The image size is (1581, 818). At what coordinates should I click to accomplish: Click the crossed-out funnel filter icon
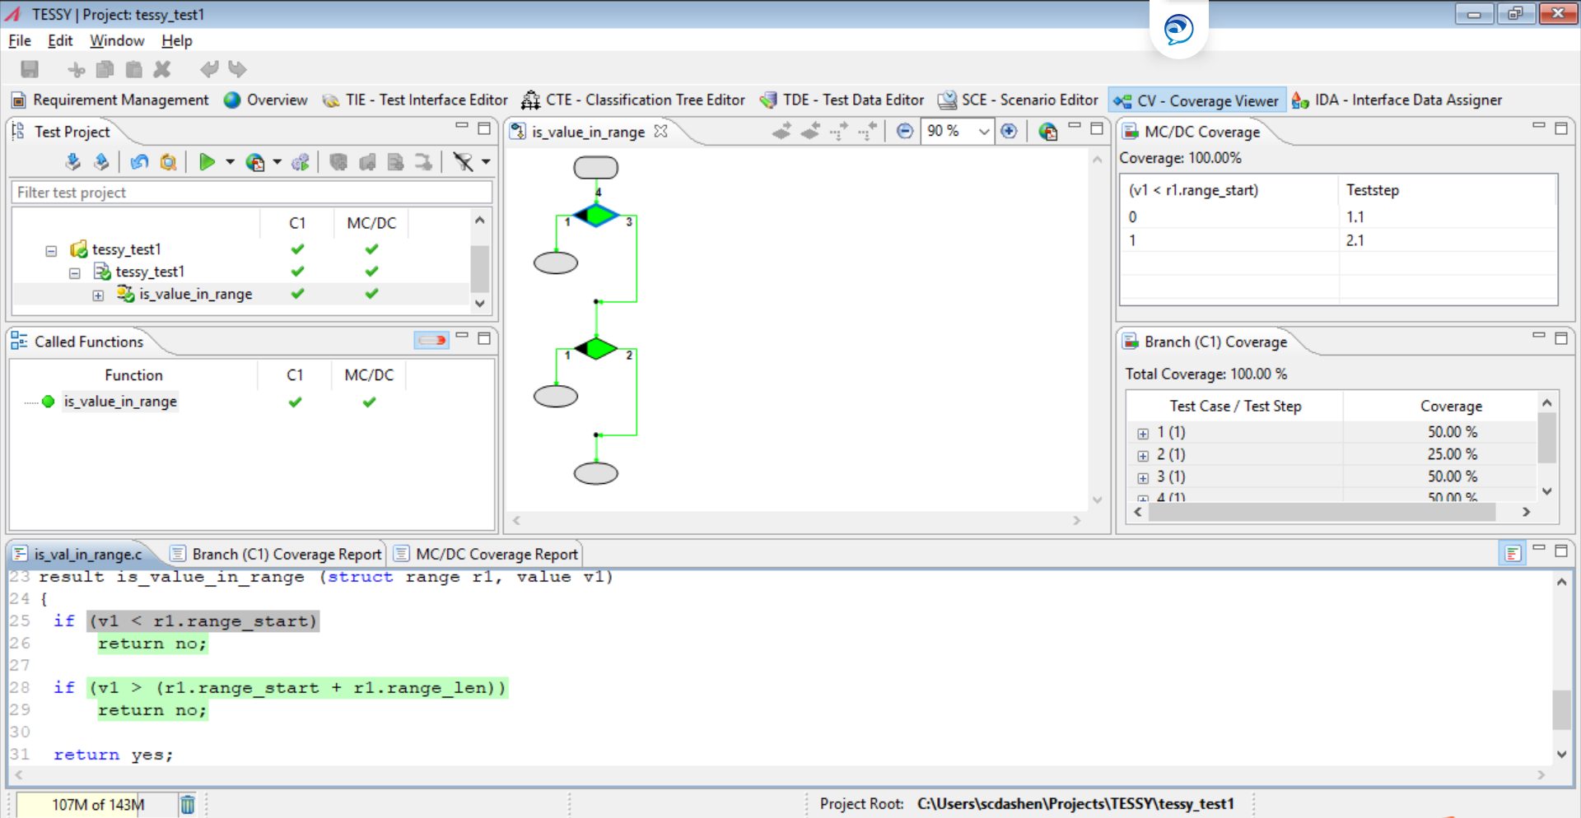464,162
